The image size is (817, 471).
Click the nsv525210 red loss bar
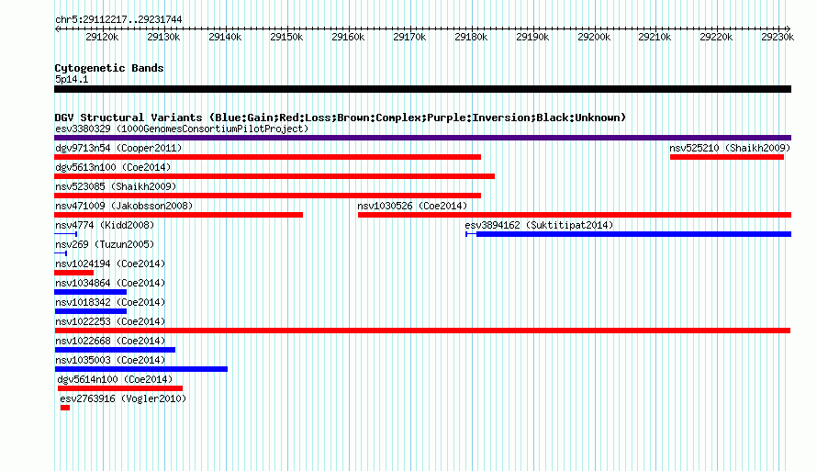click(727, 157)
